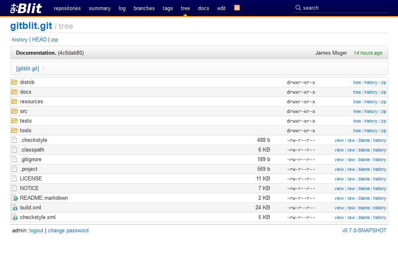The image size is (398, 262).
Task: Go to the summary page
Action: coord(100,8)
